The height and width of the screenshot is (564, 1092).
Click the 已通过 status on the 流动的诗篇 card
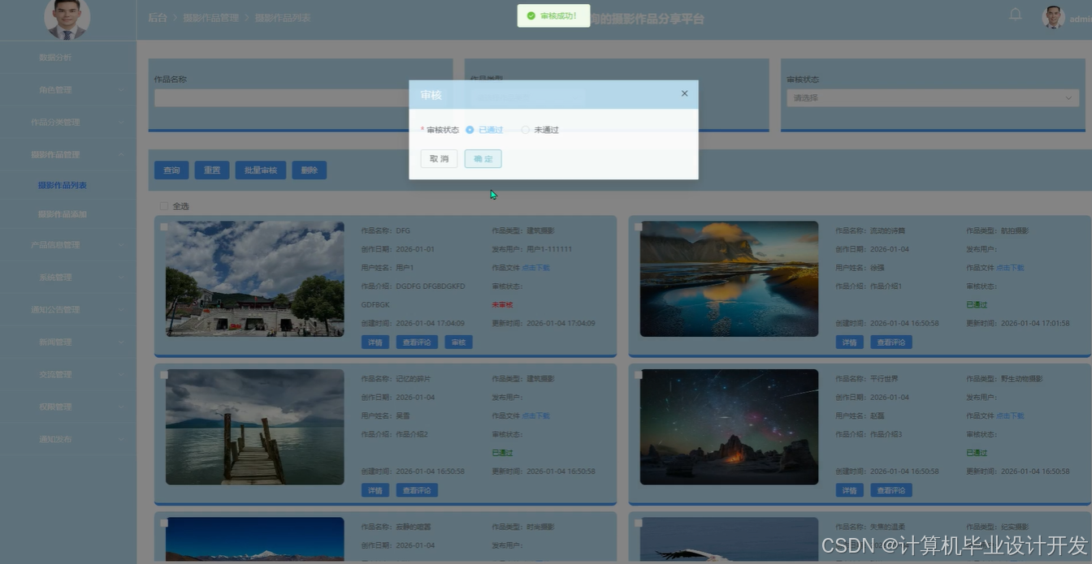977,305
